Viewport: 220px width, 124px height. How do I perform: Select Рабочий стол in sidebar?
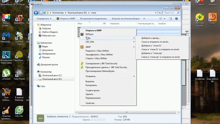(x=48, y=36)
